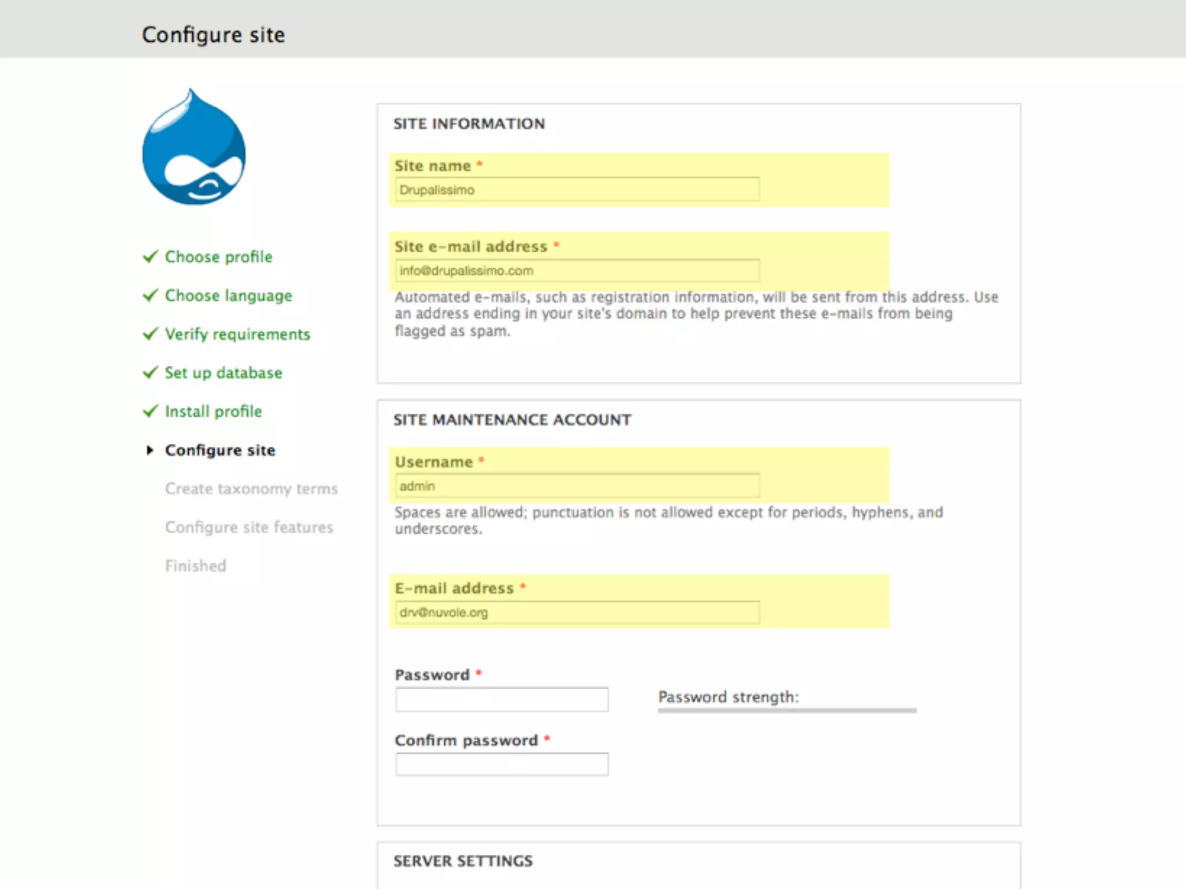Click the checkmark next to Set up database
Image resolution: width=1186 pixels, height=889 pixels.
click(151, 372)
